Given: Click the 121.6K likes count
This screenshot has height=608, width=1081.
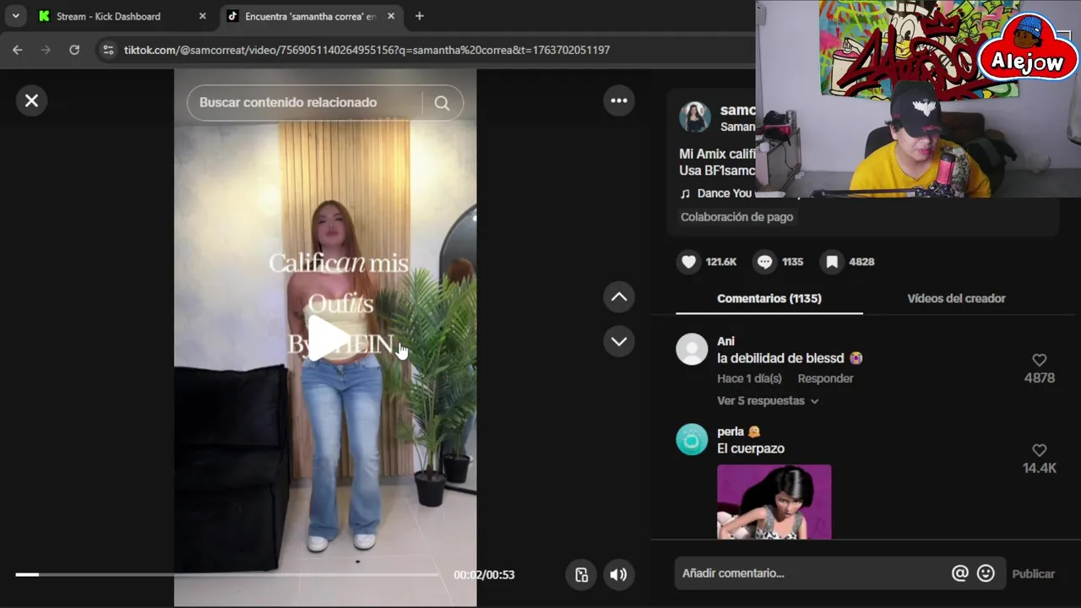Looking at the screenshot, I should tap(721, 262).
